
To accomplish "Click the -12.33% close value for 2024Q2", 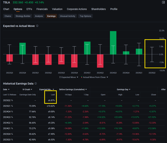I will click(152, 123).
